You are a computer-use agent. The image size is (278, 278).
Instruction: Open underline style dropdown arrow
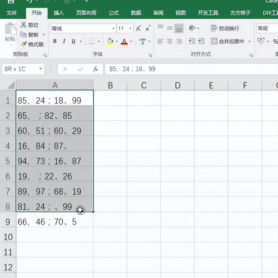pos(81,41)
